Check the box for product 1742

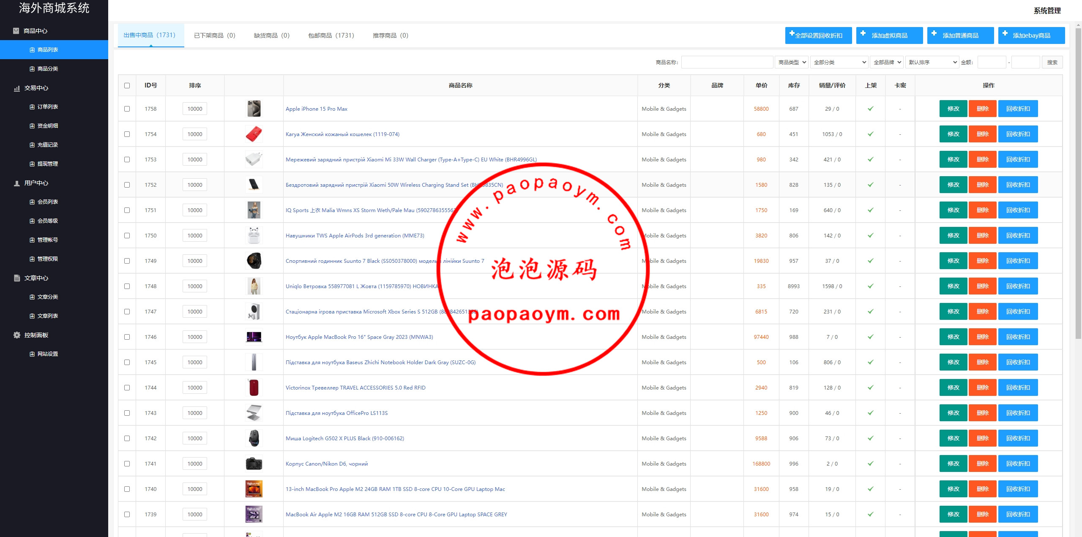tap(127, 438)
